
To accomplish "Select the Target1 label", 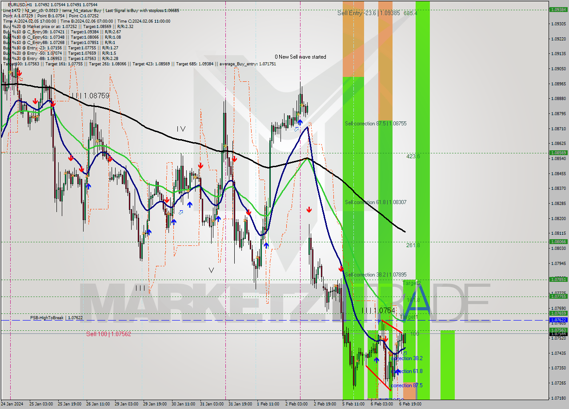I will click(x=409, y=317).
